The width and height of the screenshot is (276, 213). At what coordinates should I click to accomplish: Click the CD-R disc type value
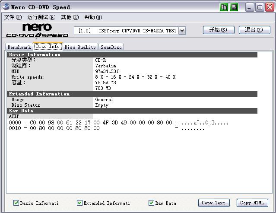click(x=101, y=60)
